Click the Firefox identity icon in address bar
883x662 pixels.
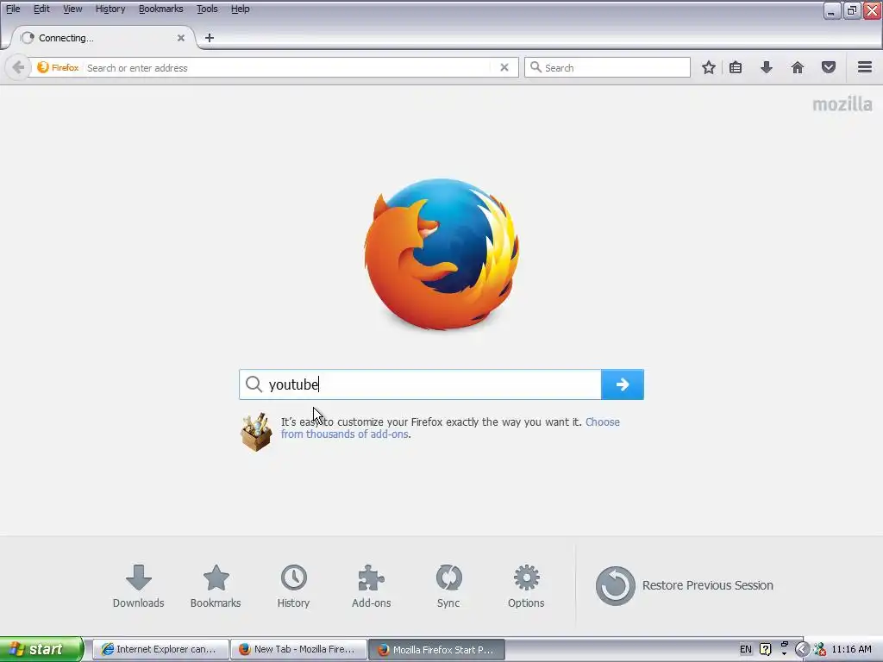43,67
